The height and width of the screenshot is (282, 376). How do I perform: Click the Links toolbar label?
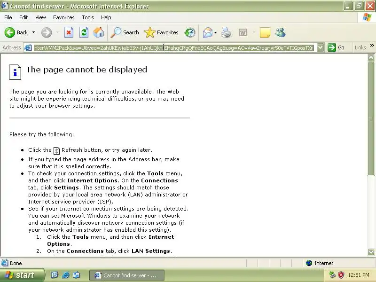(x=360, y=47)
